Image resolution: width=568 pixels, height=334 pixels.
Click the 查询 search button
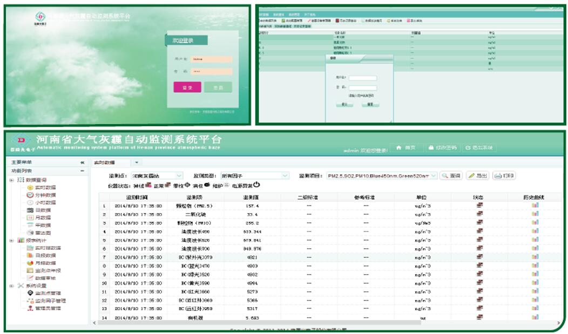coord(451,176)
